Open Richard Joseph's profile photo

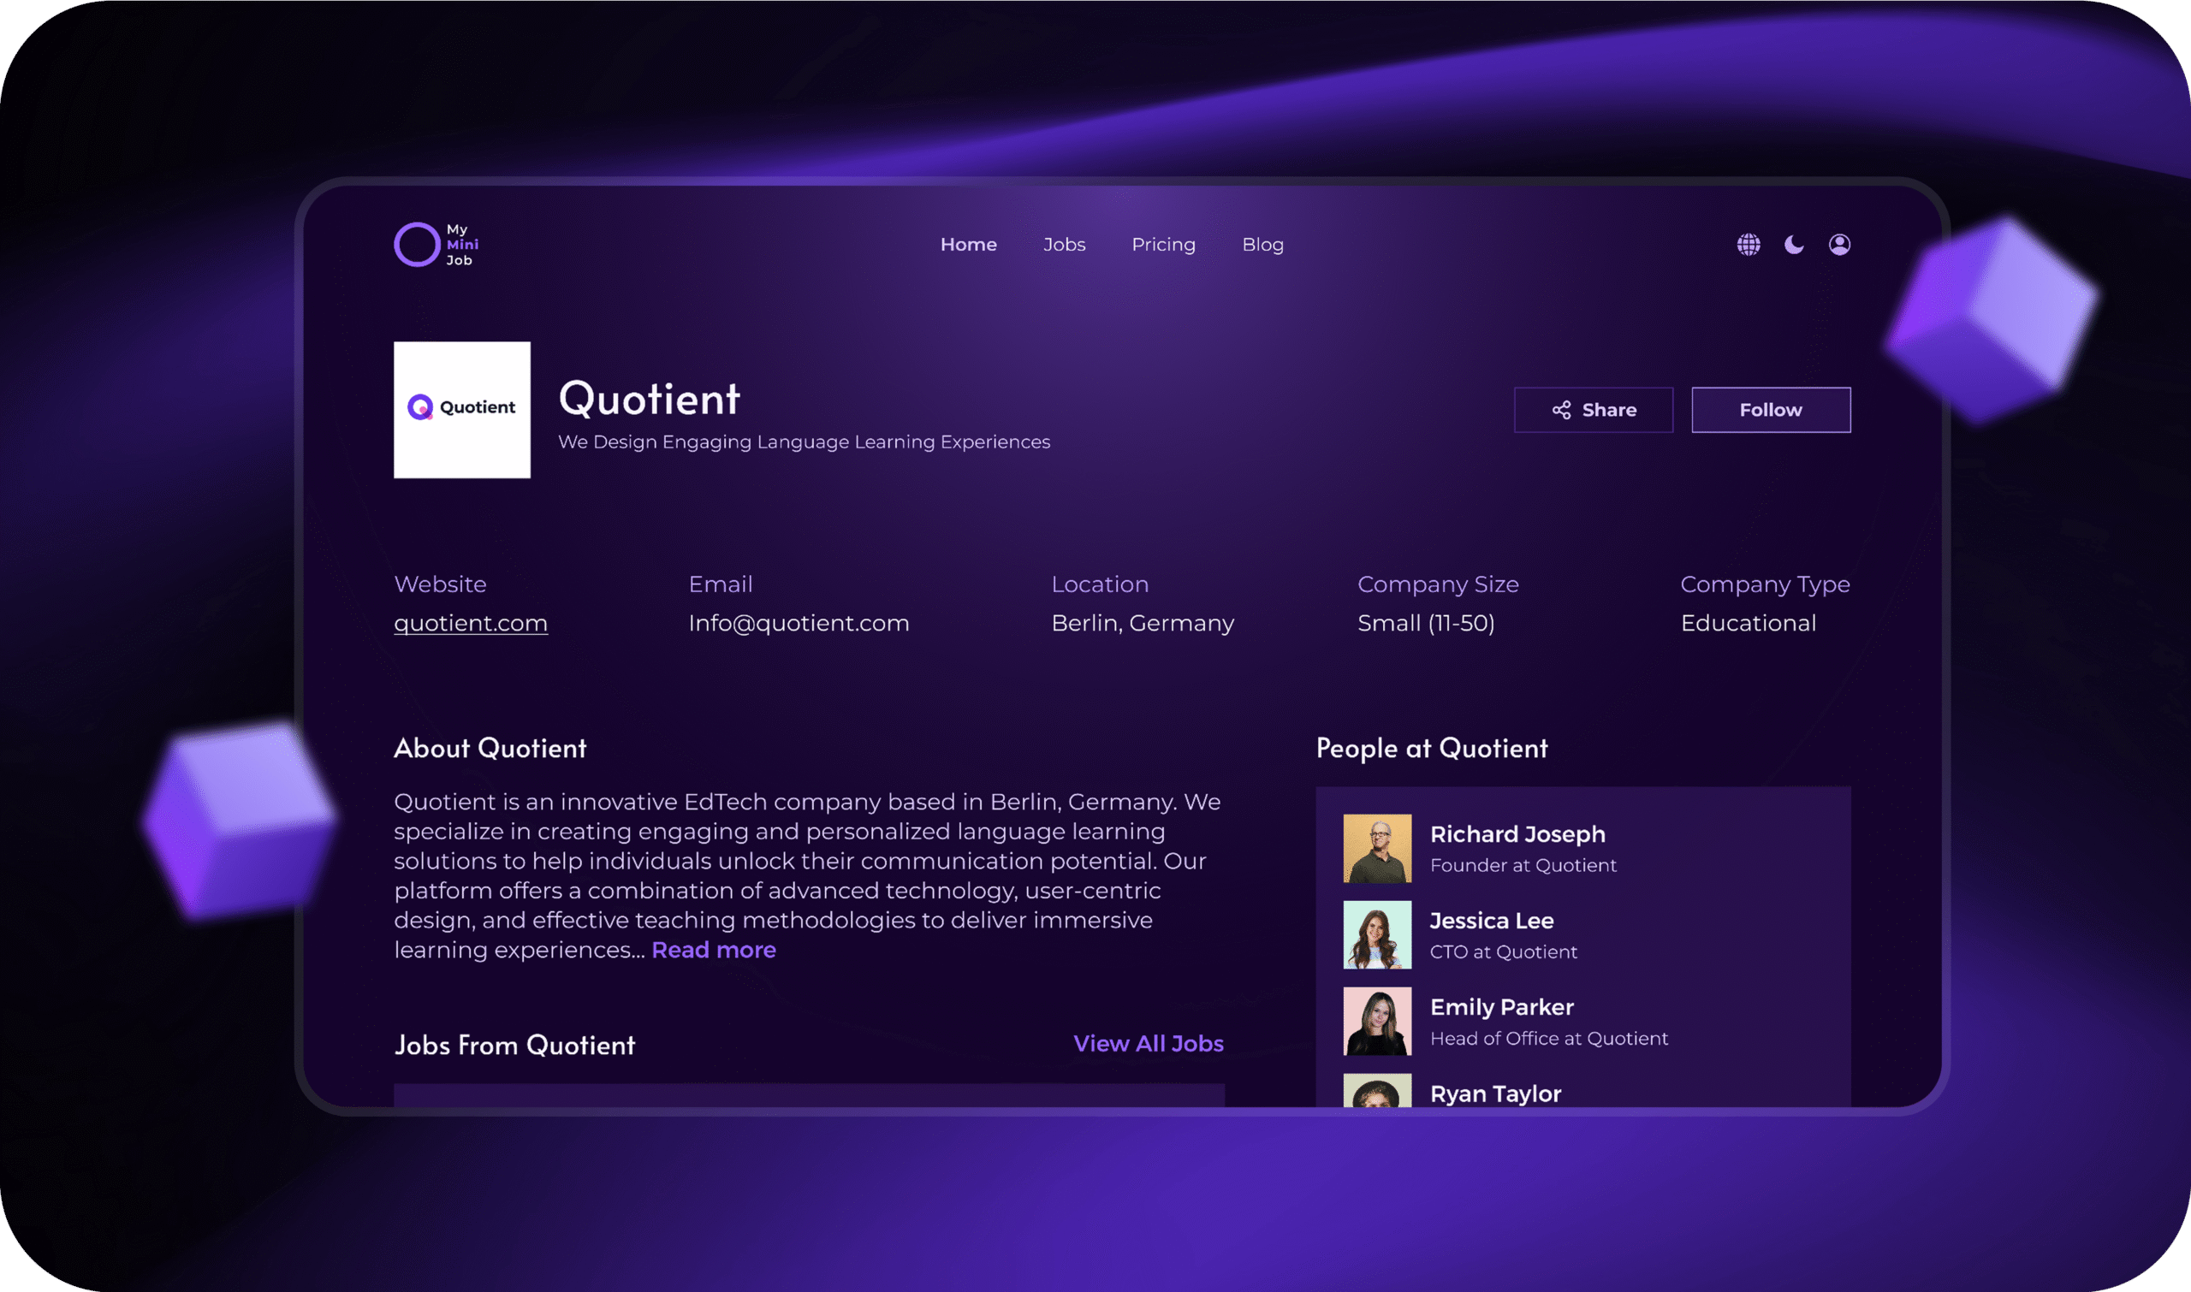[x=1376, y=848]
